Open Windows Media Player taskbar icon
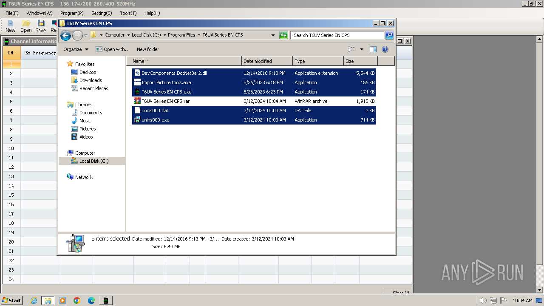Viewport: 544px width, 306px height. coord(62,300)
